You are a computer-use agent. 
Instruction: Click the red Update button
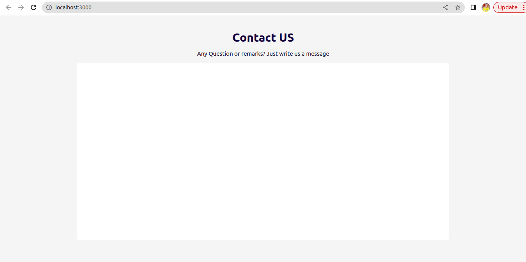point(508,7)
